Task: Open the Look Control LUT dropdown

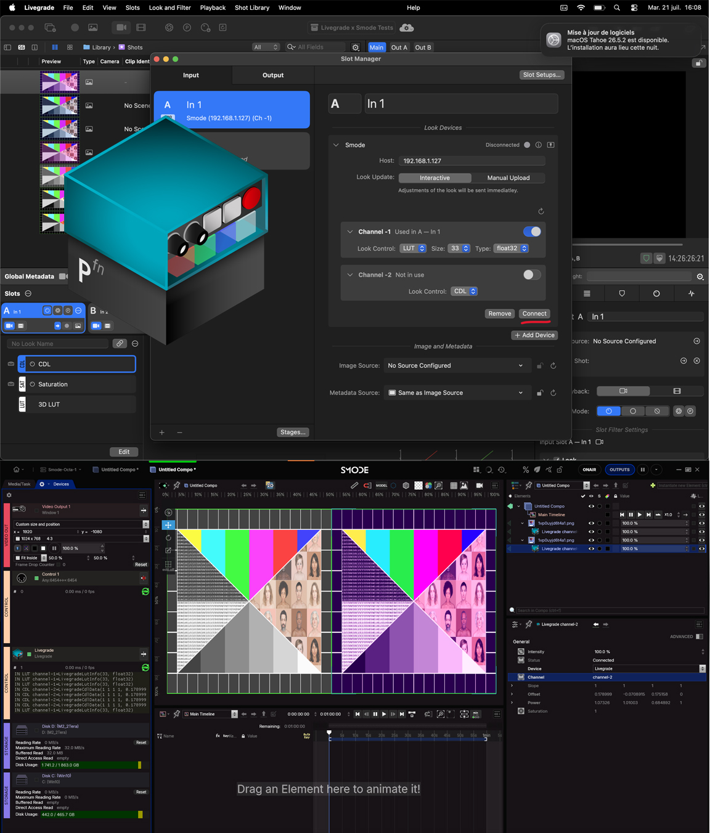Action: [413, 248]
